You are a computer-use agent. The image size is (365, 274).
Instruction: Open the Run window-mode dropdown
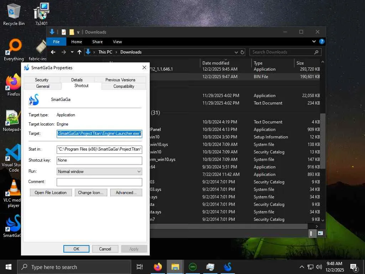click(x=99, y=172)
